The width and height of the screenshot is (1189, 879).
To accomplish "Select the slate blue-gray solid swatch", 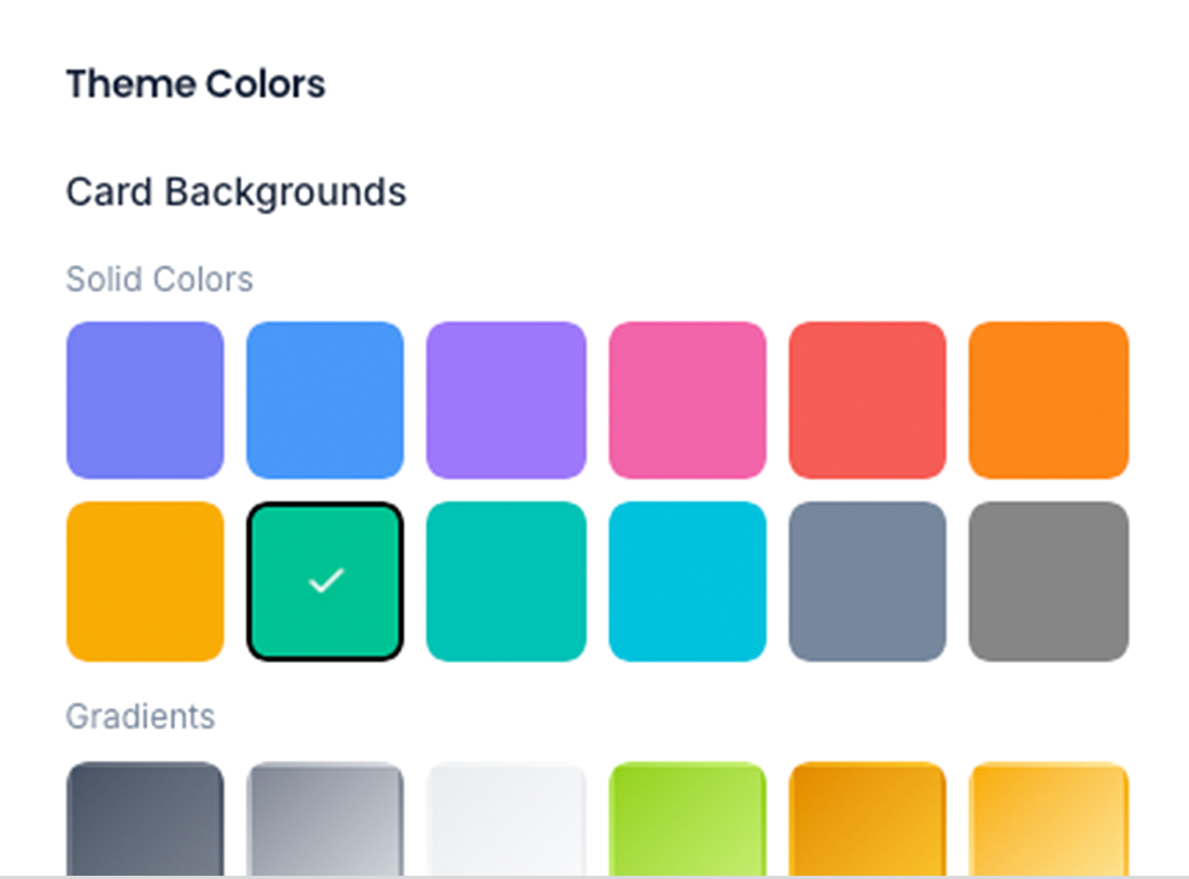I will click(x=867, y=581).
